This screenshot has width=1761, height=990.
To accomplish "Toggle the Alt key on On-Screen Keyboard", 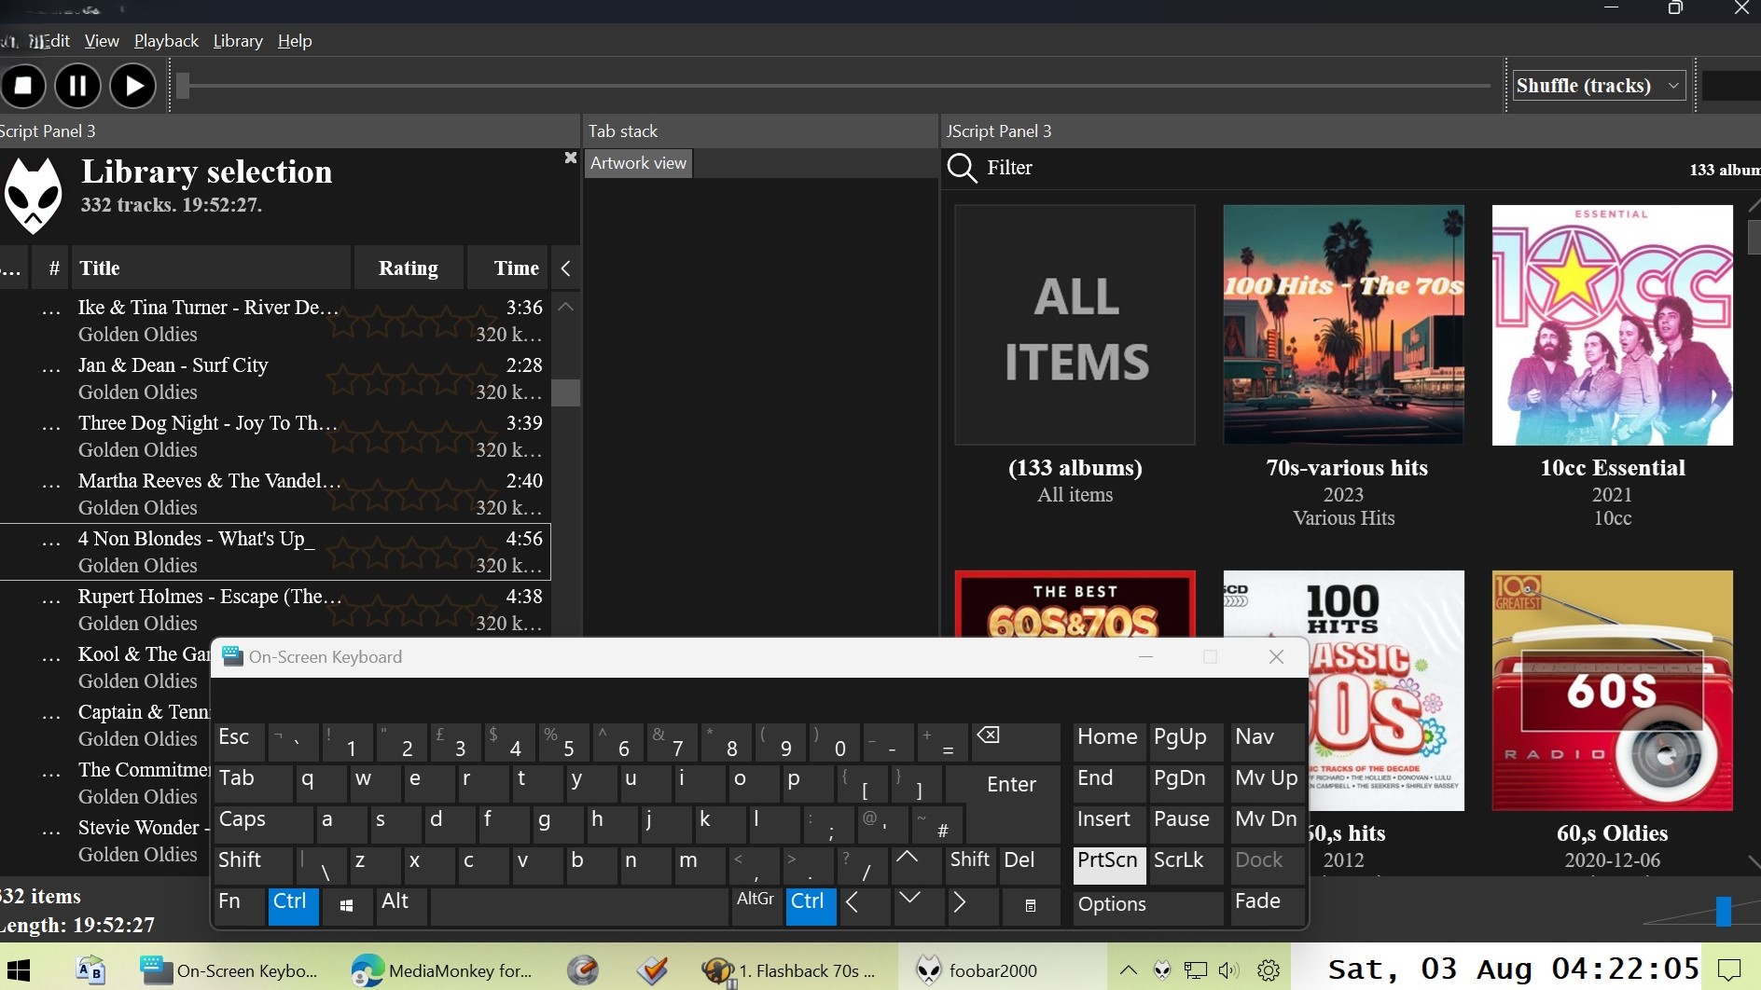I will 401,906.
